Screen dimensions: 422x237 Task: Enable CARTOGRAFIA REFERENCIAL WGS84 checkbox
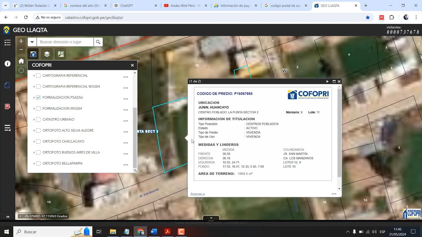point(38,87)
